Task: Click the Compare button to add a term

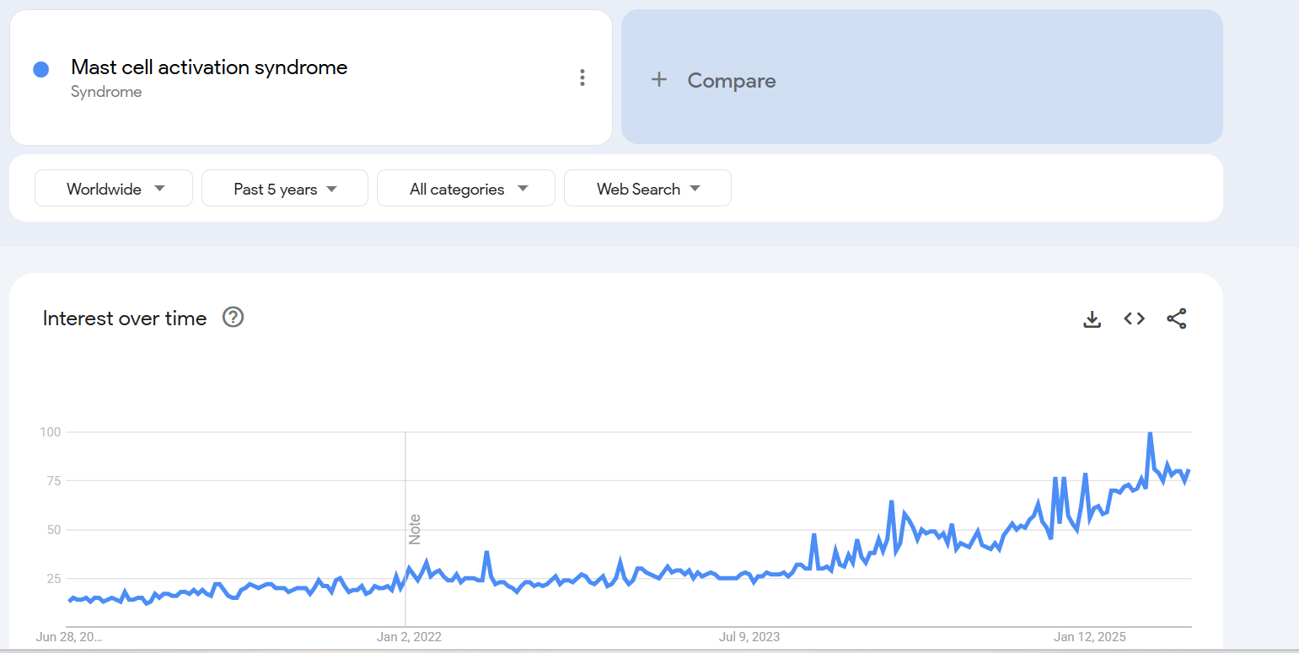Action: [x=921, y=78]
